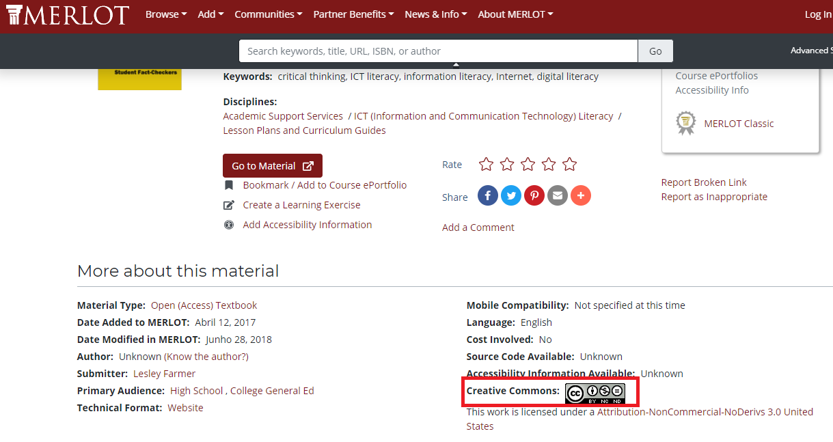Rate the material one star

[486, 165]
